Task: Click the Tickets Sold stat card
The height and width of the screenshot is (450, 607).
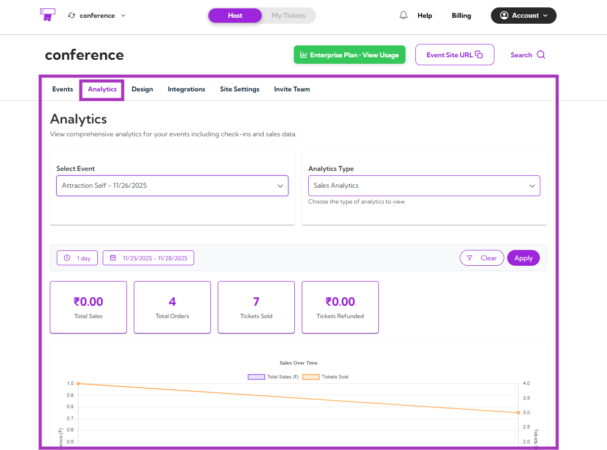Action: click(x=256, y=307)
